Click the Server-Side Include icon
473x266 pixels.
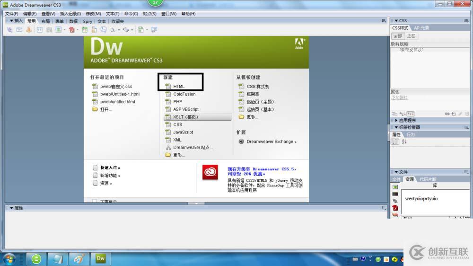[x=94, y=30]
